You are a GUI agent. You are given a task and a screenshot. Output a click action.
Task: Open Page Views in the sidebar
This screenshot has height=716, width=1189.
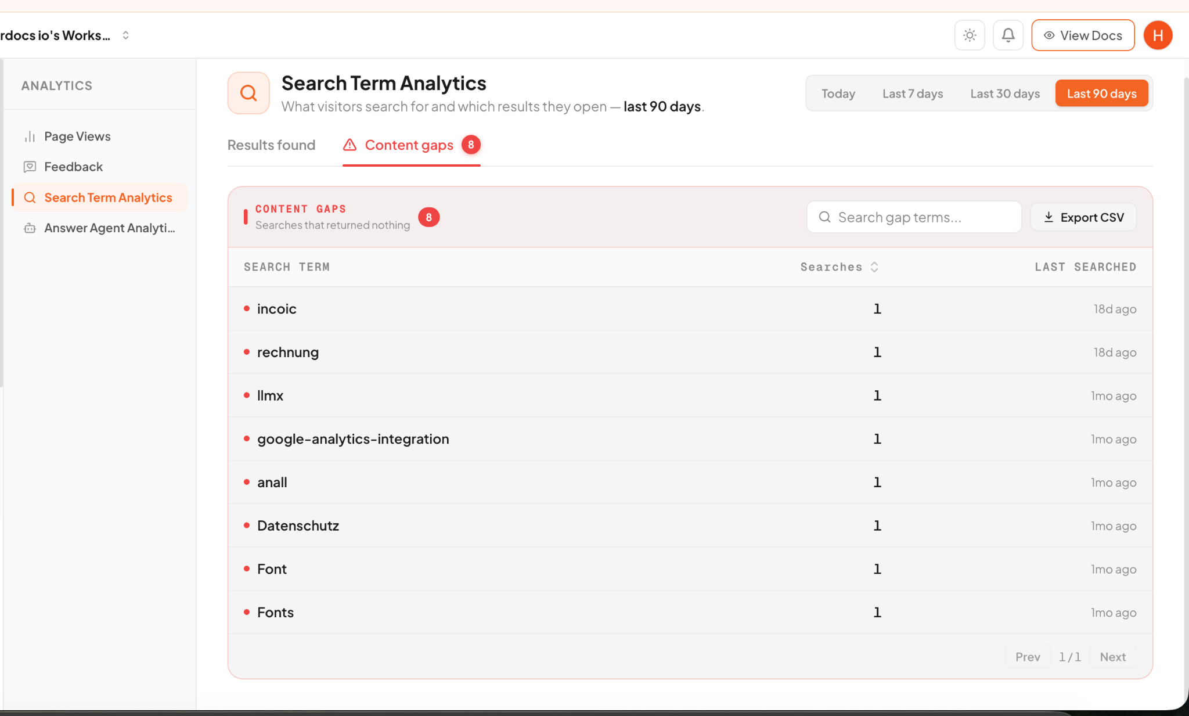(100, 136)
